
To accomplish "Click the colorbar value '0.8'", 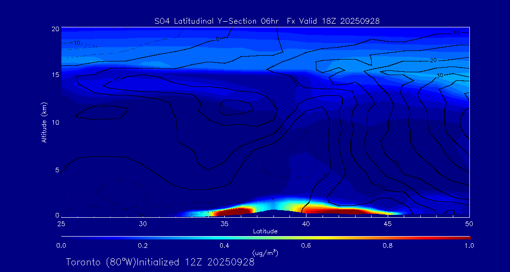I will coord(387,246).
